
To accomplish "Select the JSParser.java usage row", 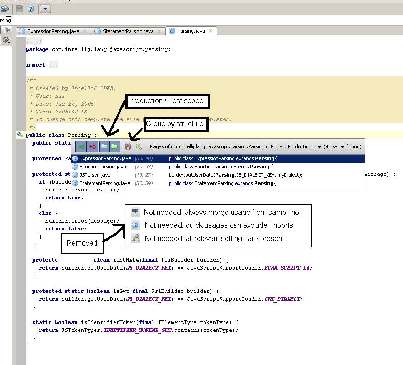I will click(x=218, y=175).
